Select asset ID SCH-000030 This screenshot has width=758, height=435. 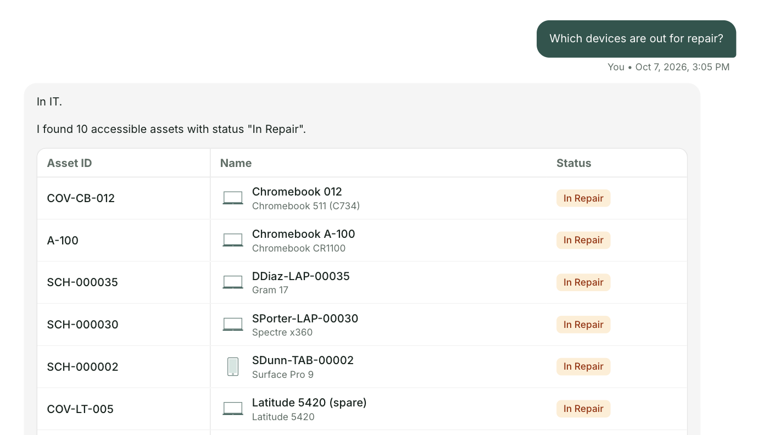83,325
